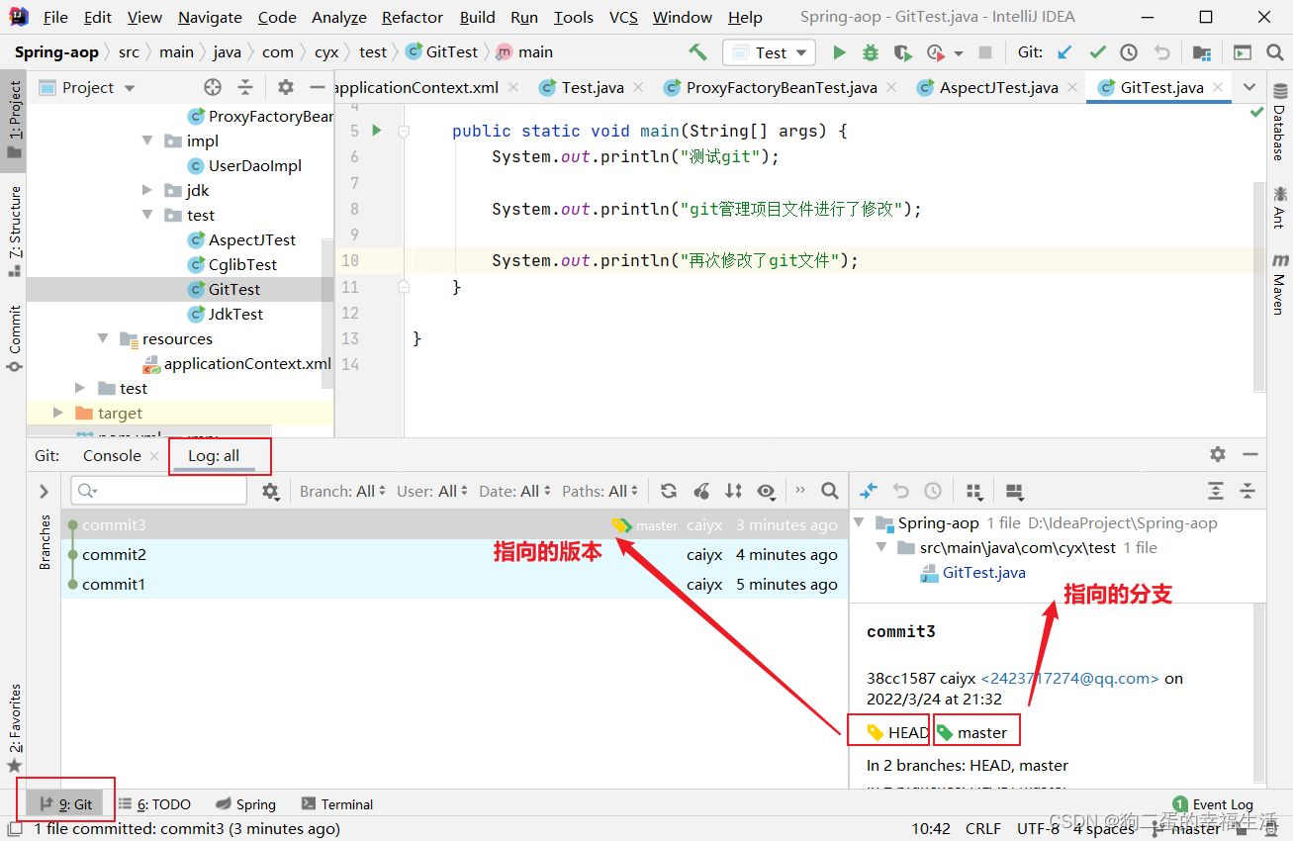Image resolution: width=1293 pixels, height=841 pixels.
Task: Click the email link in commit details
Action: point(1069,678)
